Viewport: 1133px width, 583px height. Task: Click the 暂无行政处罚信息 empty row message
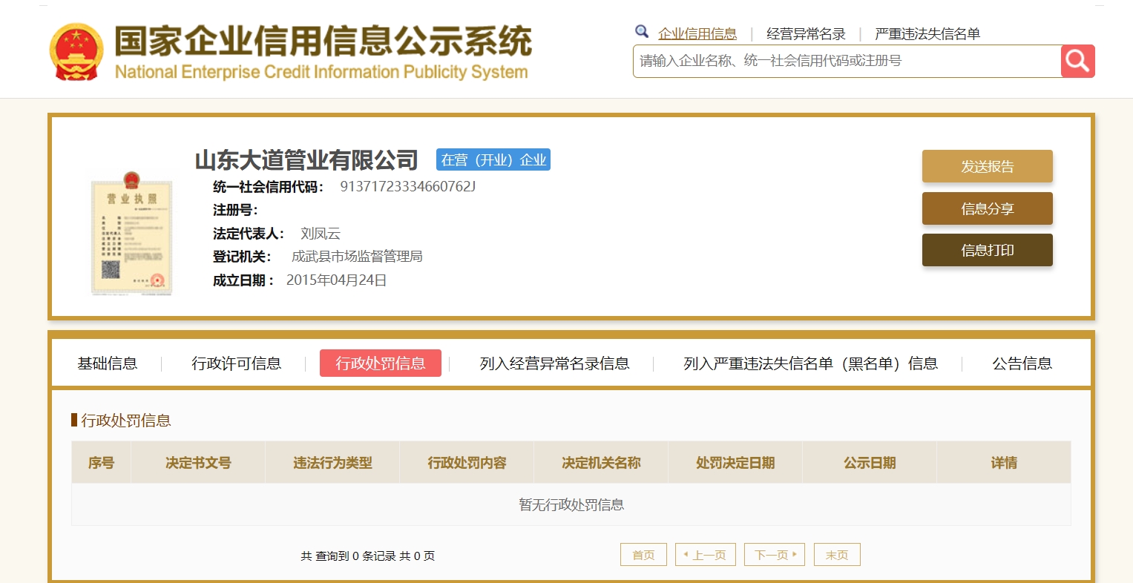(x=571, y=505)
